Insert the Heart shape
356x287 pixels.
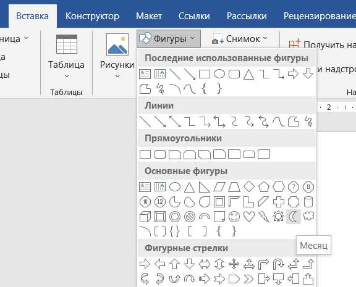[249, 217]
